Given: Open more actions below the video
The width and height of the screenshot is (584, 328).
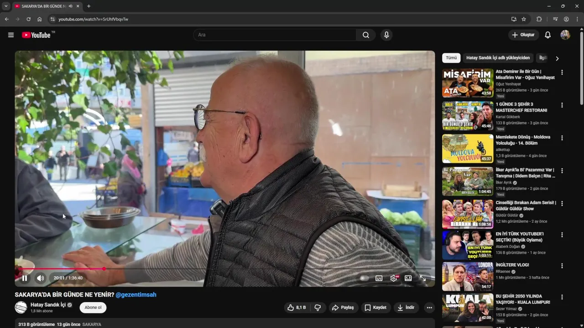Looking at the screenshot, I should pos(429,307).
